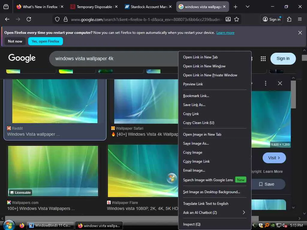Click the Firefox account Sign in button

click(x=272, y=19)
